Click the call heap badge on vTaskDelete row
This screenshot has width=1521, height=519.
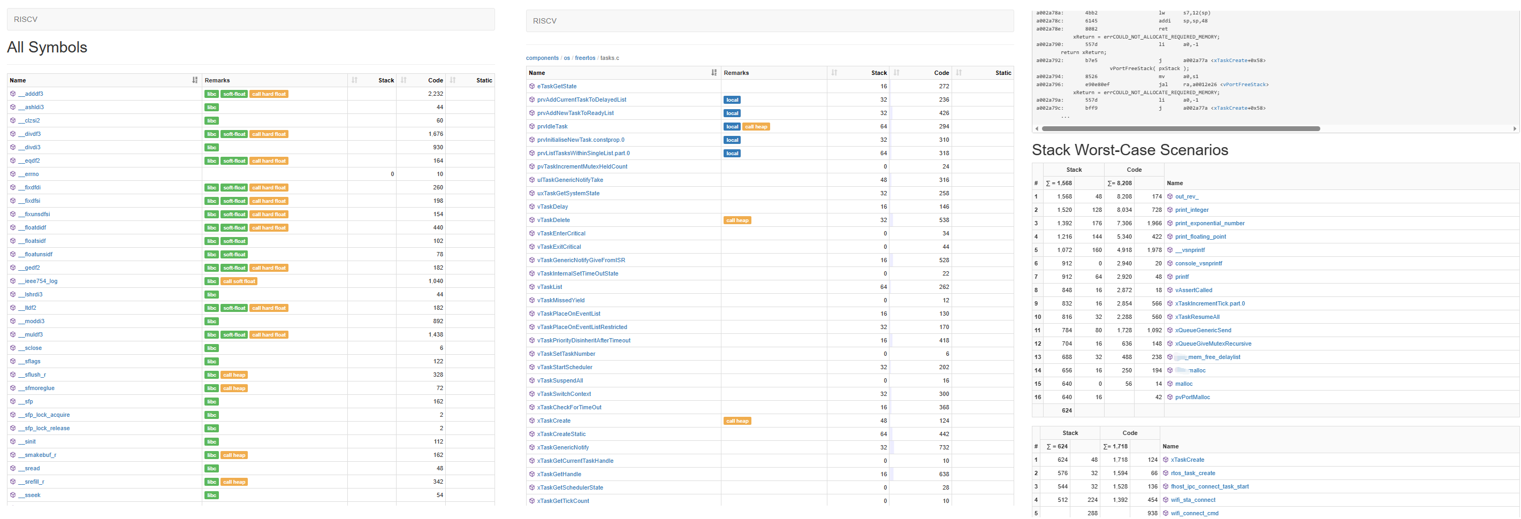(737, 220)
